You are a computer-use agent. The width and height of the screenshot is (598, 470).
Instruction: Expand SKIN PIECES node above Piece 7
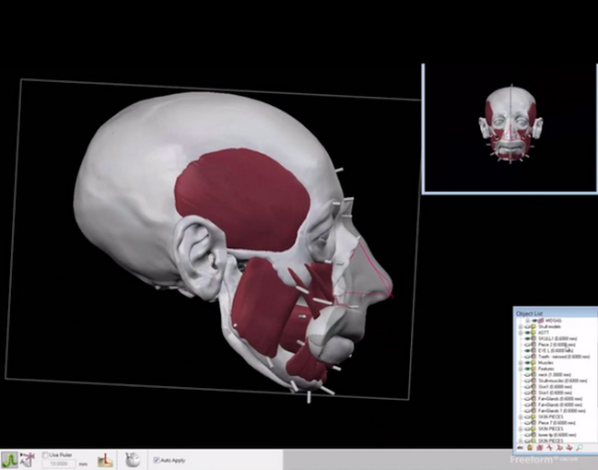520,417
